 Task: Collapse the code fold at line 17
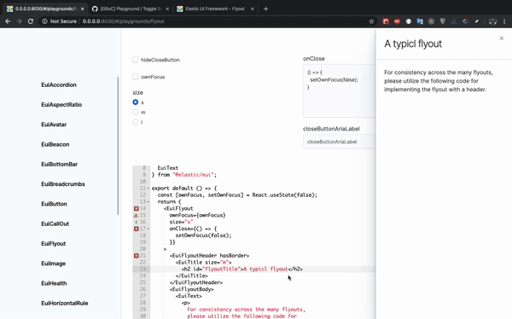[x=148, y=229]
